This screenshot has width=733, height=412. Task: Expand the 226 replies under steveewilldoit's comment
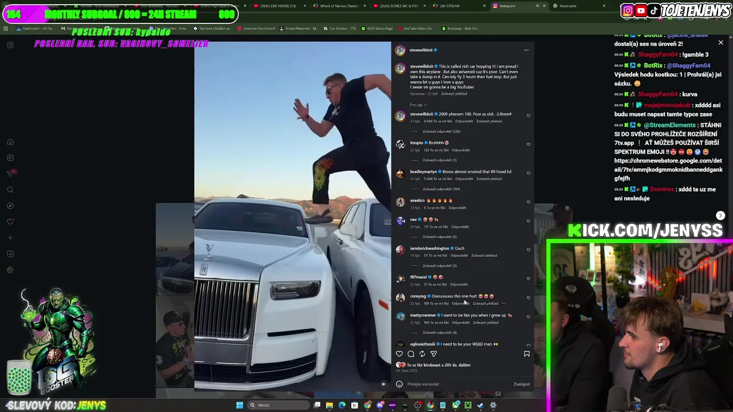coord(442,131)
